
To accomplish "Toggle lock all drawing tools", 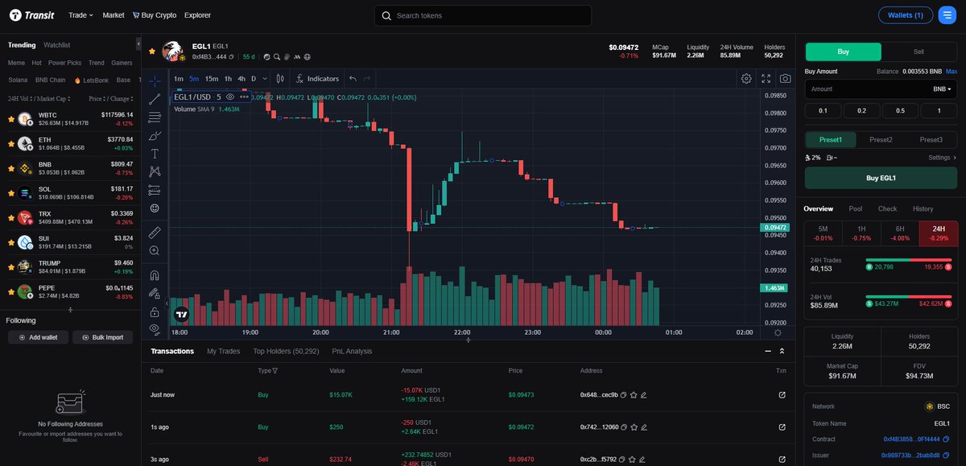I will point(155,311).
